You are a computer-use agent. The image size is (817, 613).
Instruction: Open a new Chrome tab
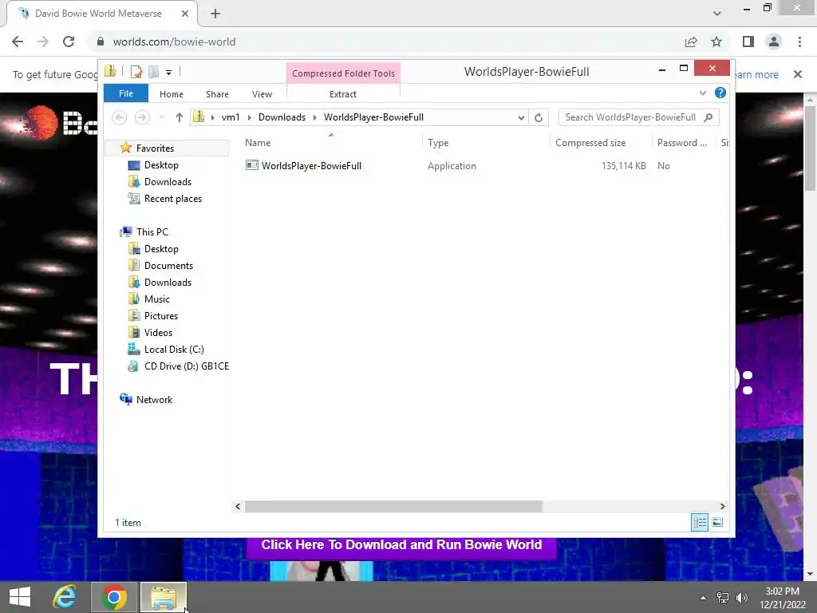[215, 14]
